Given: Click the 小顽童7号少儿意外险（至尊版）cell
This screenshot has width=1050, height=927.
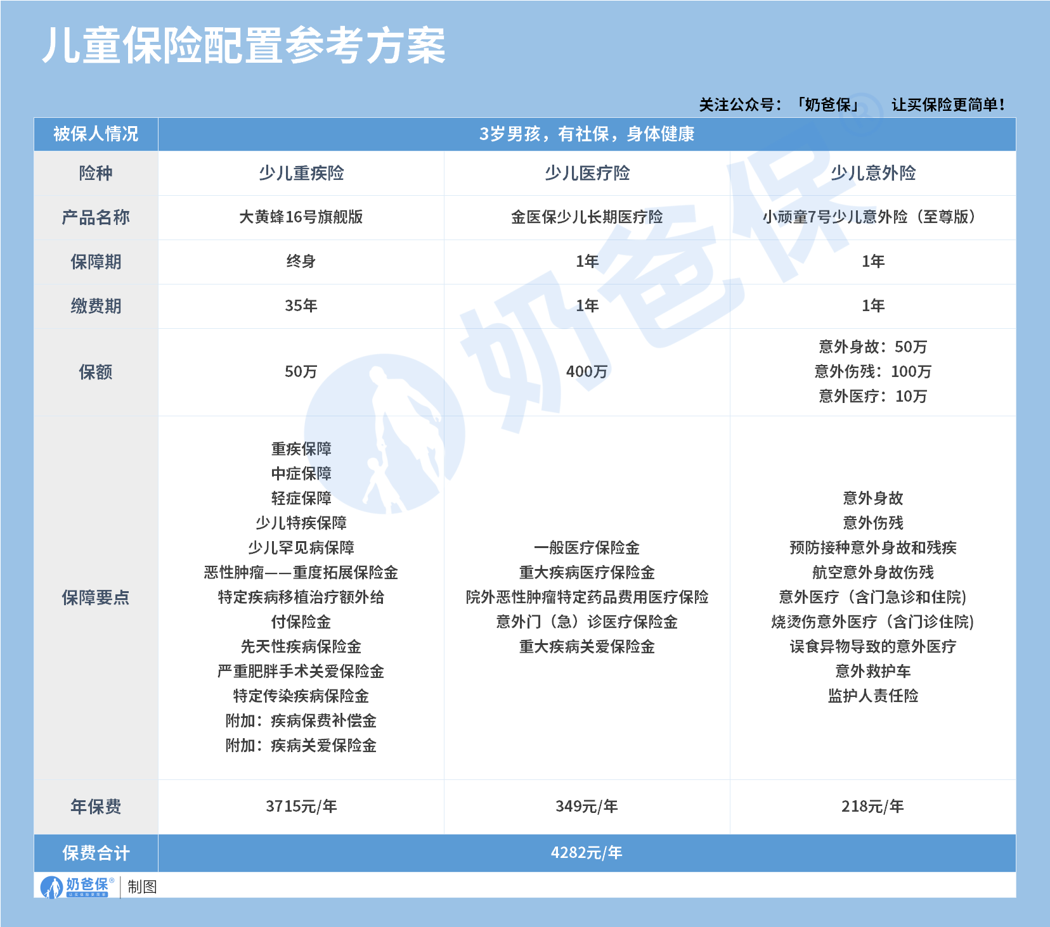Looking at the screenshot, I should tap(870, 217).
